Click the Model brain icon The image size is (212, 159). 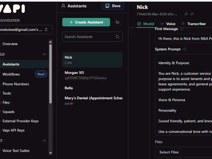tap(139, 24)
